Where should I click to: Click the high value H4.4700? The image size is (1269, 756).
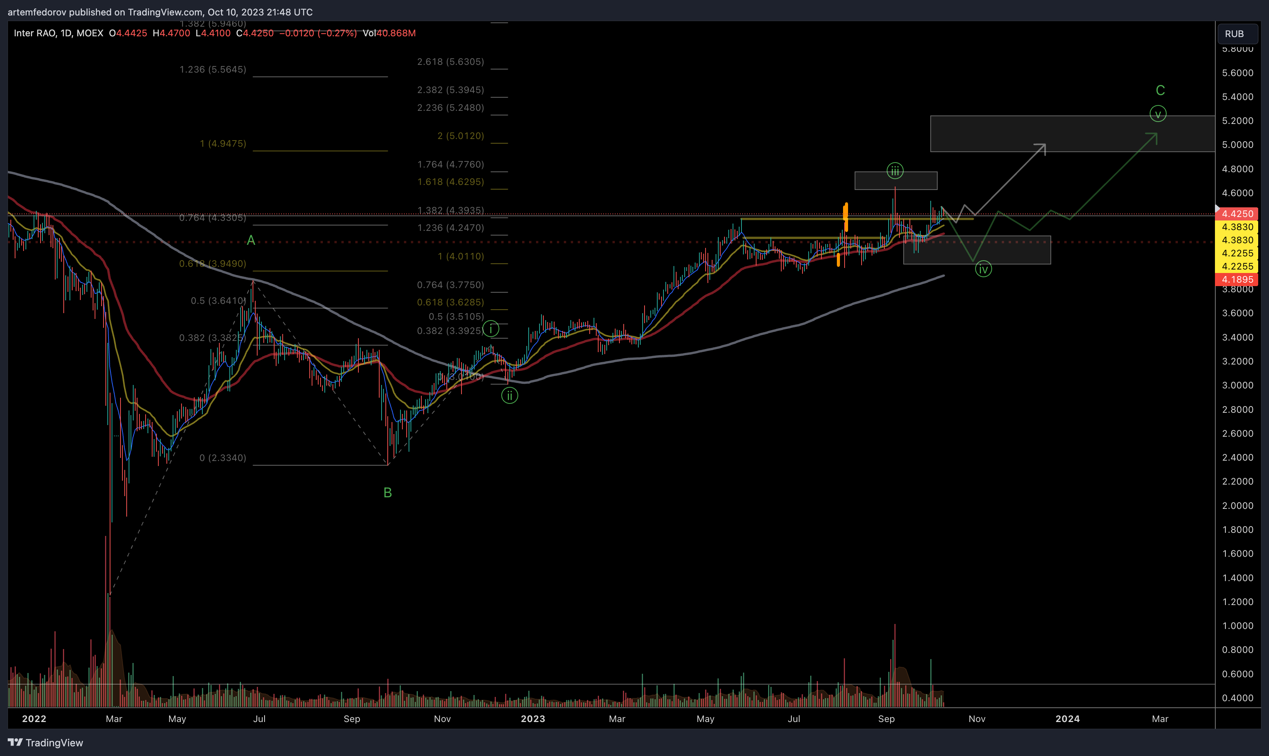coord(171,33)
